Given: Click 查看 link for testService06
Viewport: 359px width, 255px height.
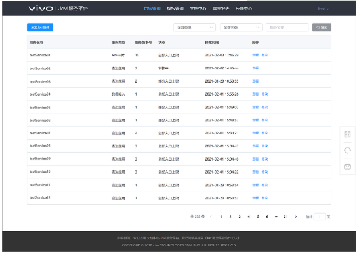Looking at the screenshot, I should (255, 120).
